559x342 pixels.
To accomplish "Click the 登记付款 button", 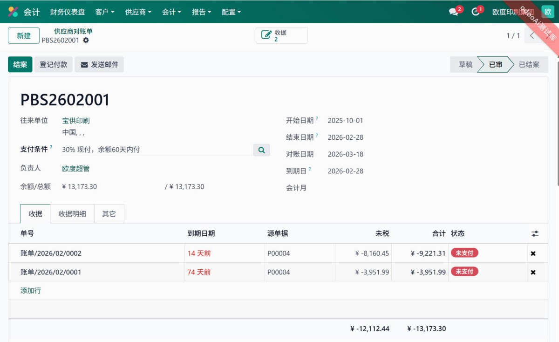I will coord(54,64).
